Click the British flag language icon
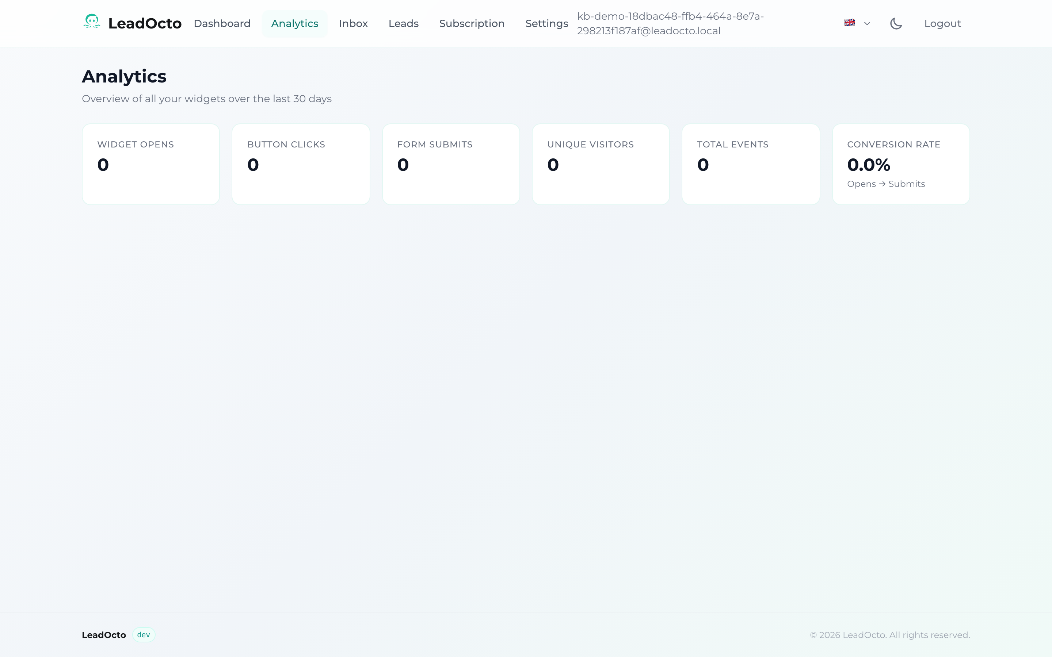The width and height of the screenshot is (1052, 657). 849,23
